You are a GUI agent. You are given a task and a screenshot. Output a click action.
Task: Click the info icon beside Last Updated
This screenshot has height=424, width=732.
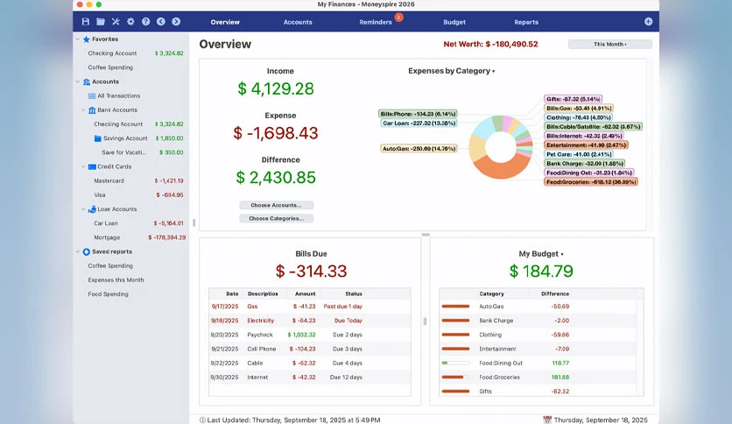coord(202,420)
